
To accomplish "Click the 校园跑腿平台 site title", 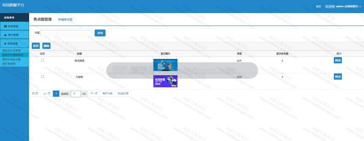I will [x=13, y=5].
